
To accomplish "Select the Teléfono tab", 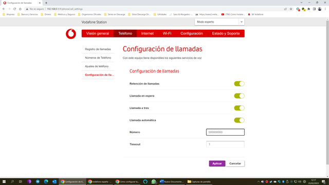I will pos(125,33).
